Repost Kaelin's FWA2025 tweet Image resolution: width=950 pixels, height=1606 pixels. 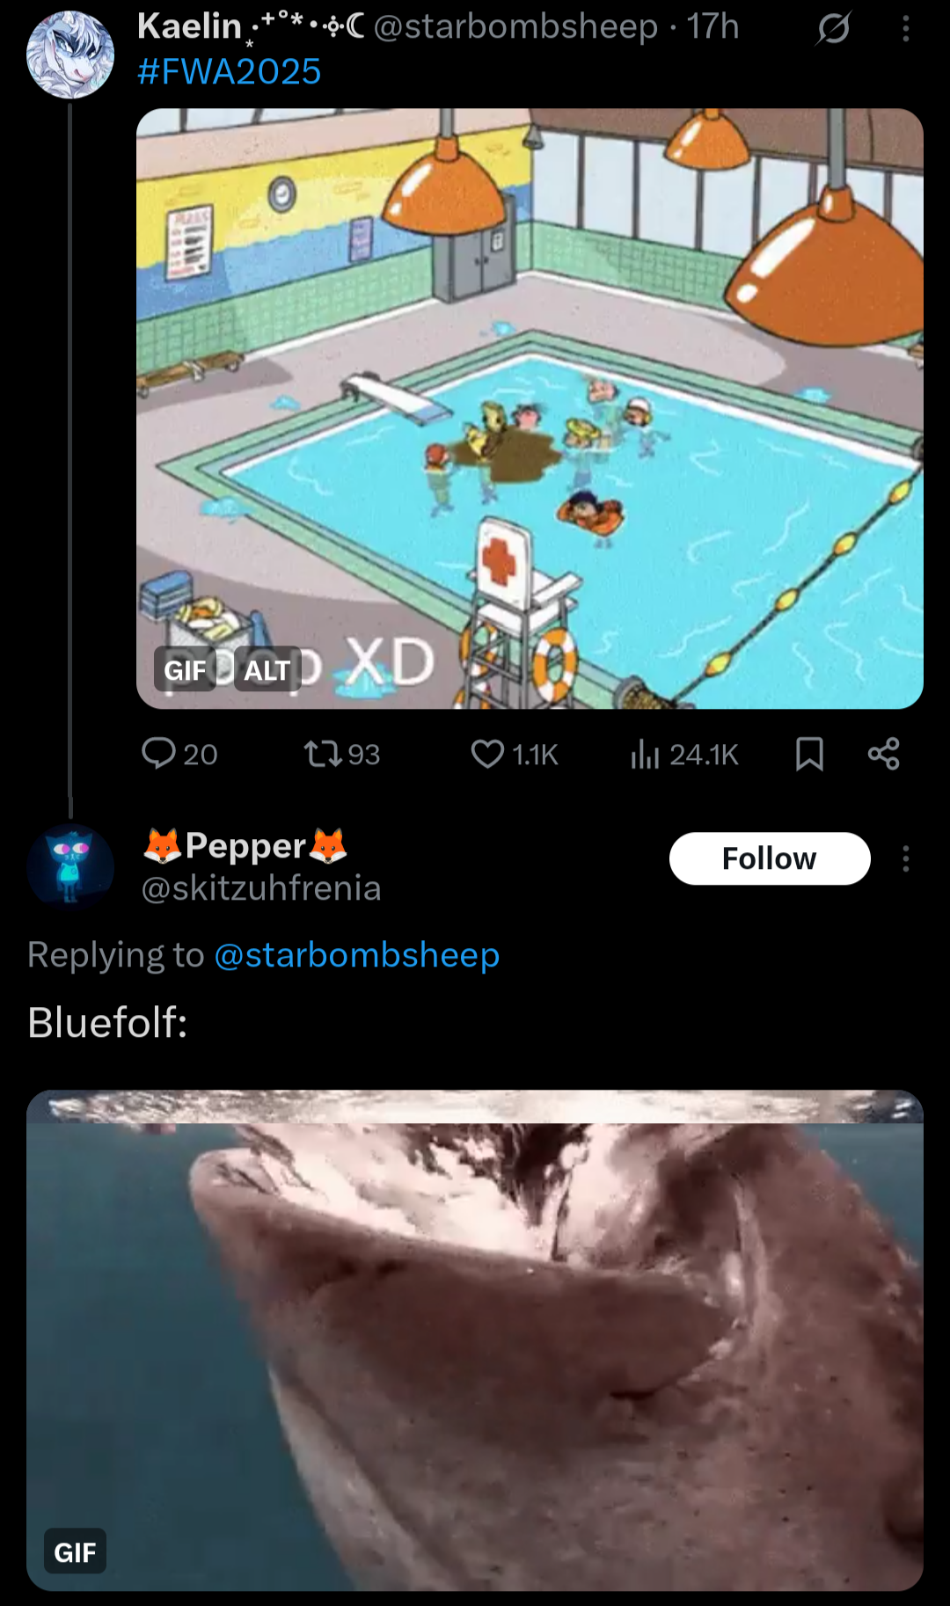tap(341, 754)
